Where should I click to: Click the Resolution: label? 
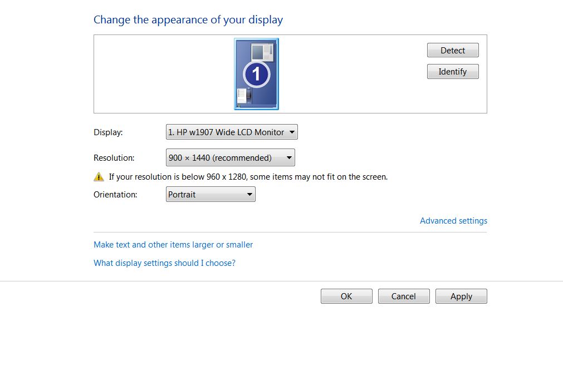coord(114,158)
